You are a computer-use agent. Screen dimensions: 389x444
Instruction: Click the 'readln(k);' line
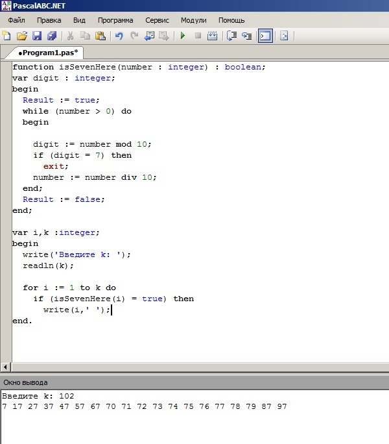[x=48, y=265]
